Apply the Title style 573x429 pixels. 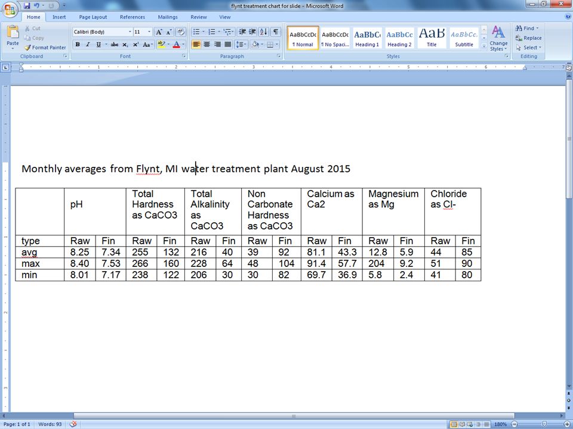pyautogui.click(x=432, y=38)
